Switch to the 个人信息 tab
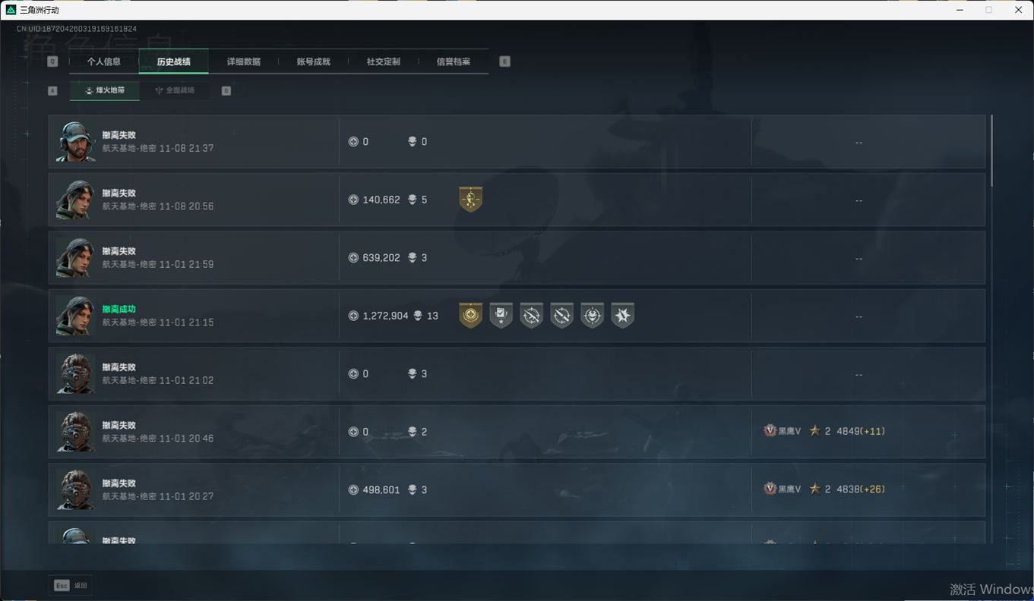Image resolution: width=1034 pixels, height=601 pixels. (104, 61)
